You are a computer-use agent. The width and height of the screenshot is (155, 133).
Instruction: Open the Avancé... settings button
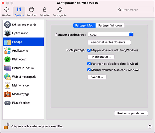97,77
